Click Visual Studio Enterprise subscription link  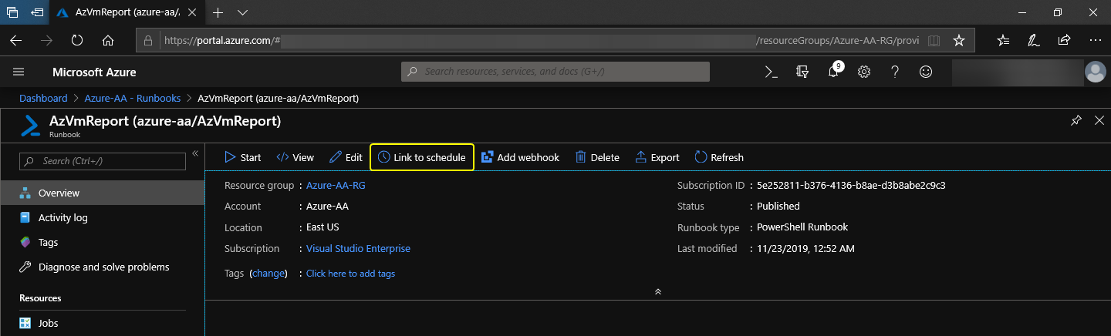[358, 249]
